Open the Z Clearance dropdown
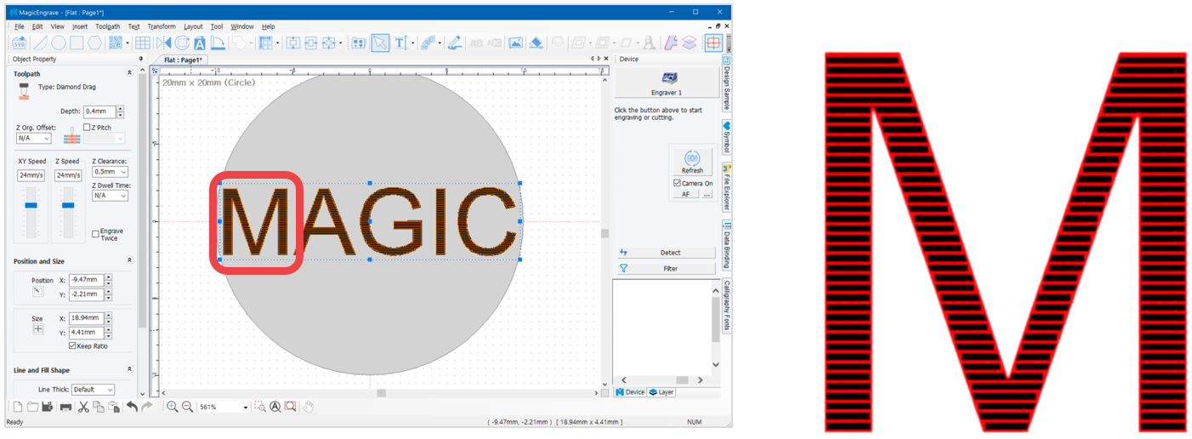Screen dimensions: 1192x439 point(110,172)
